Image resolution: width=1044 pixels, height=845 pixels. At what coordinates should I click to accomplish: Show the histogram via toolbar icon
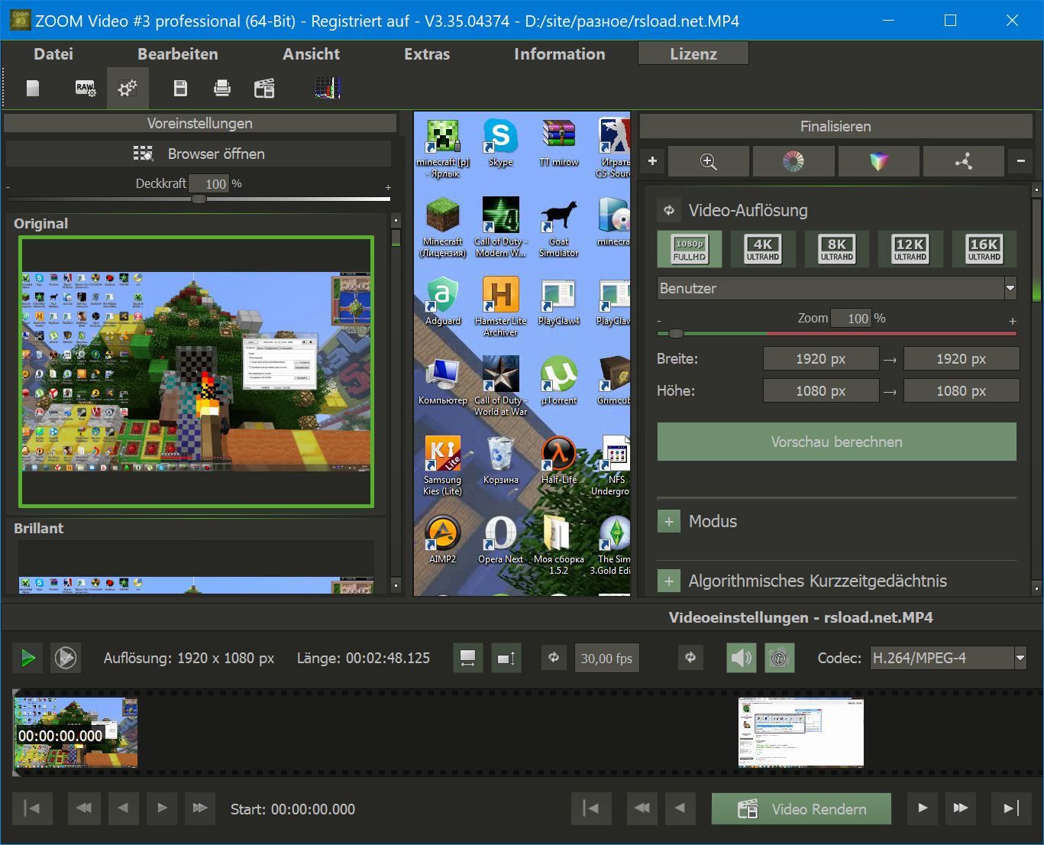coord(328,89)
